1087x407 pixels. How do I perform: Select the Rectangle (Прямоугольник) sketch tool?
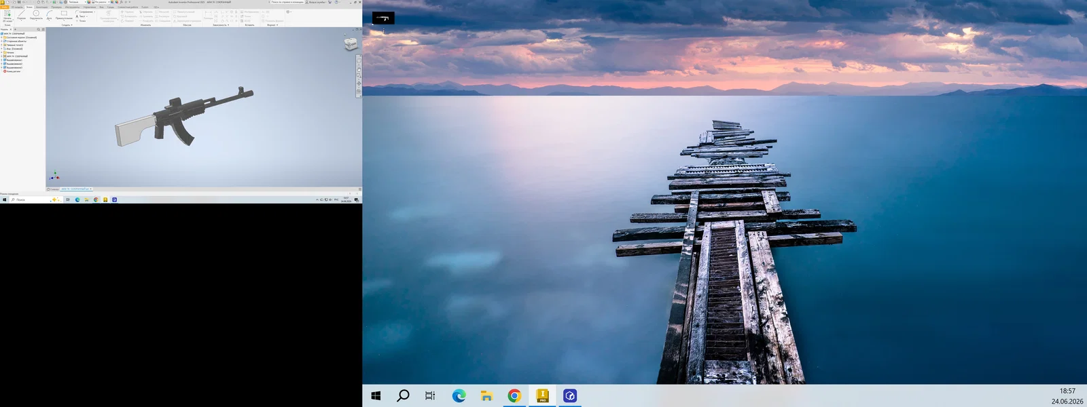(64, 15)
